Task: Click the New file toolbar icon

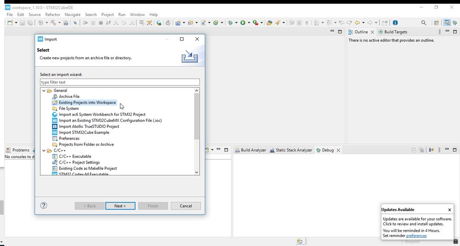Action: tap(10, 23)
